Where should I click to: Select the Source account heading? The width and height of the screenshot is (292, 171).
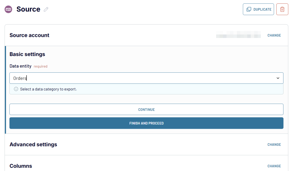[x=29, y=35]
